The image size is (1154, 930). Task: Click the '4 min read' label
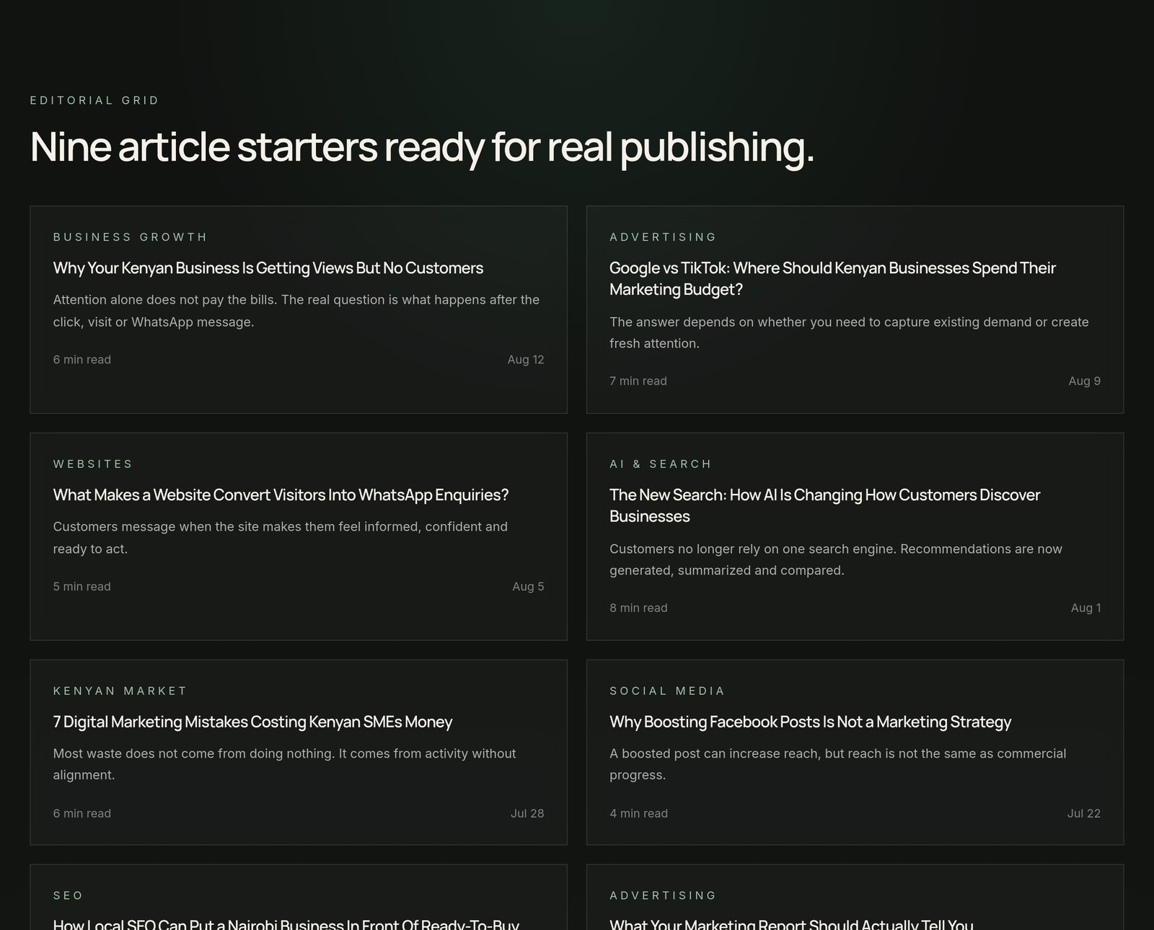[638, 813]
